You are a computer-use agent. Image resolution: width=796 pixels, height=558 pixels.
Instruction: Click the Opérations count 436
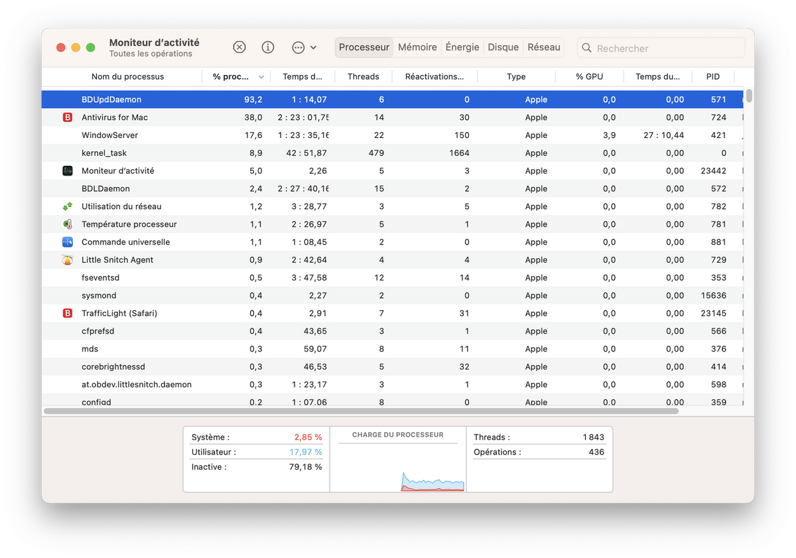point(596,452)
